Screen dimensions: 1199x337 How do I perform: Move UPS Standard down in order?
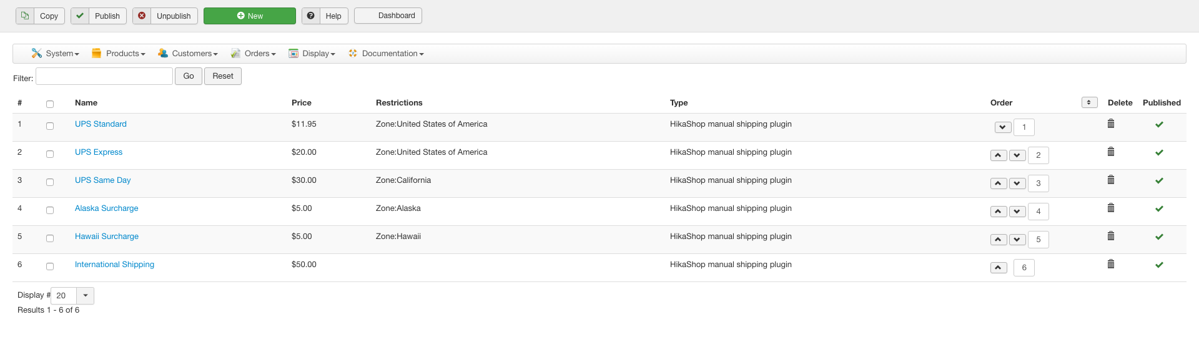(1002, 127)
